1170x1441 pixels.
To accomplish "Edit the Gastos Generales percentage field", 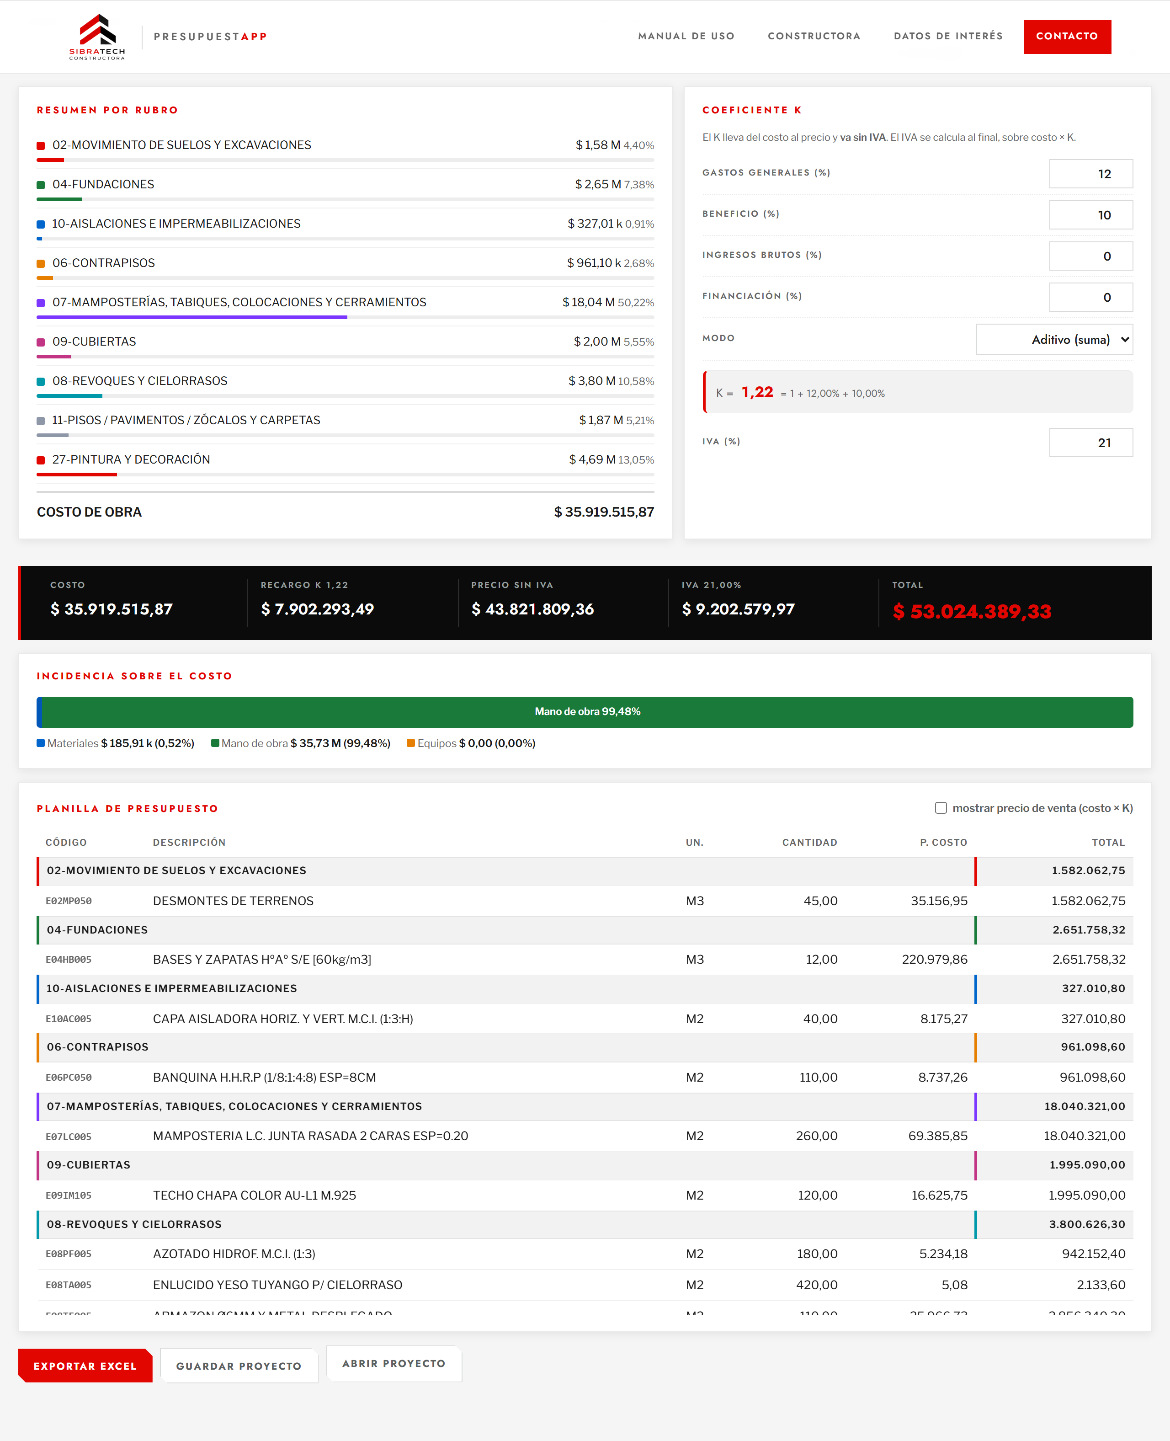I will 1090,174.
